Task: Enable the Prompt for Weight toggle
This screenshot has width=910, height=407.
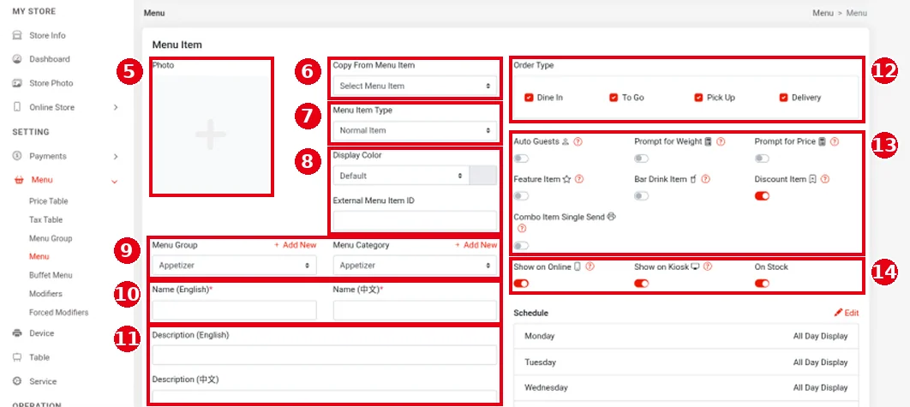Action: [x=641, y=159]
